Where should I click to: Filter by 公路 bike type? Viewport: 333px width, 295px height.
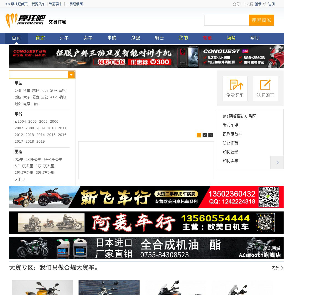(x=18, y=90)
